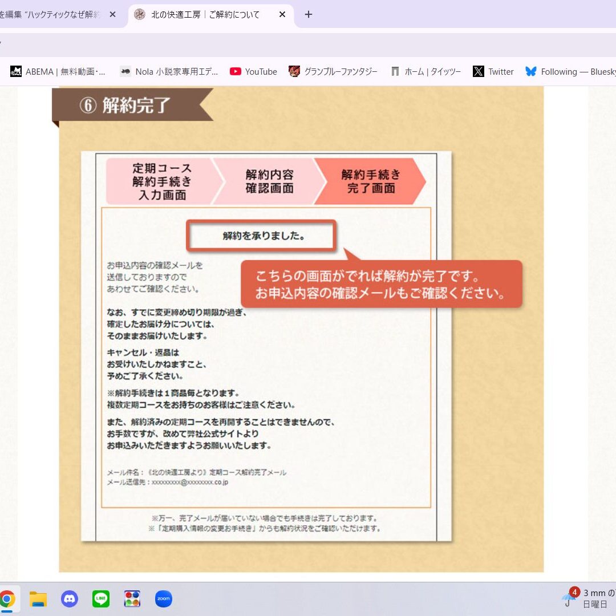
Task: Click the 解約内容確認画面 step
Action: pos(269,181)
